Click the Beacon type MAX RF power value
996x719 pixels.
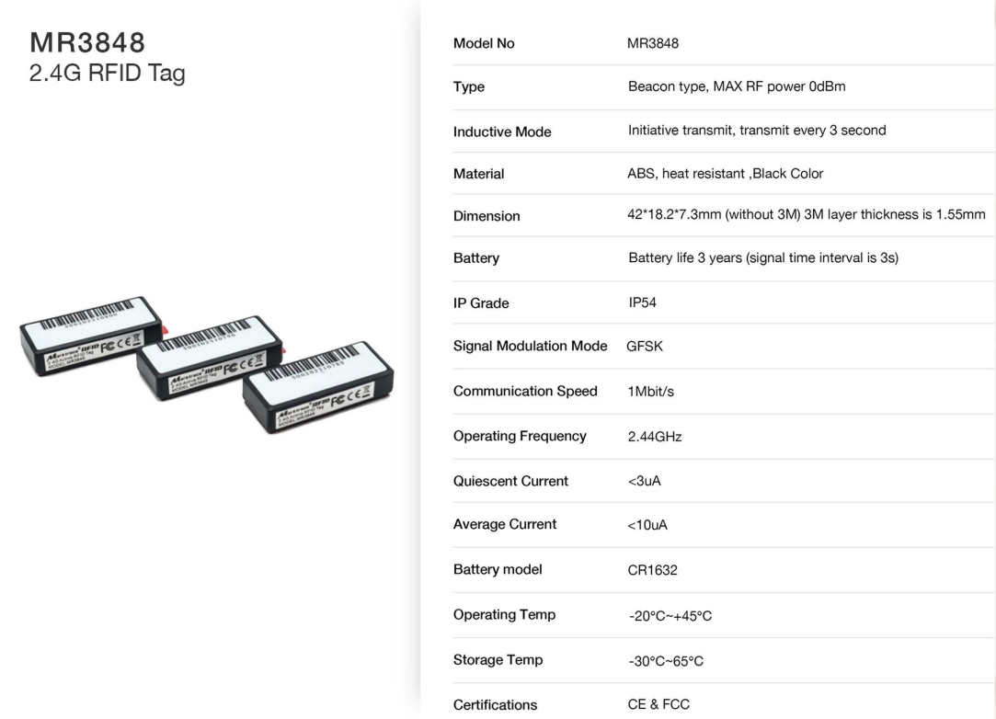[737, 86]
